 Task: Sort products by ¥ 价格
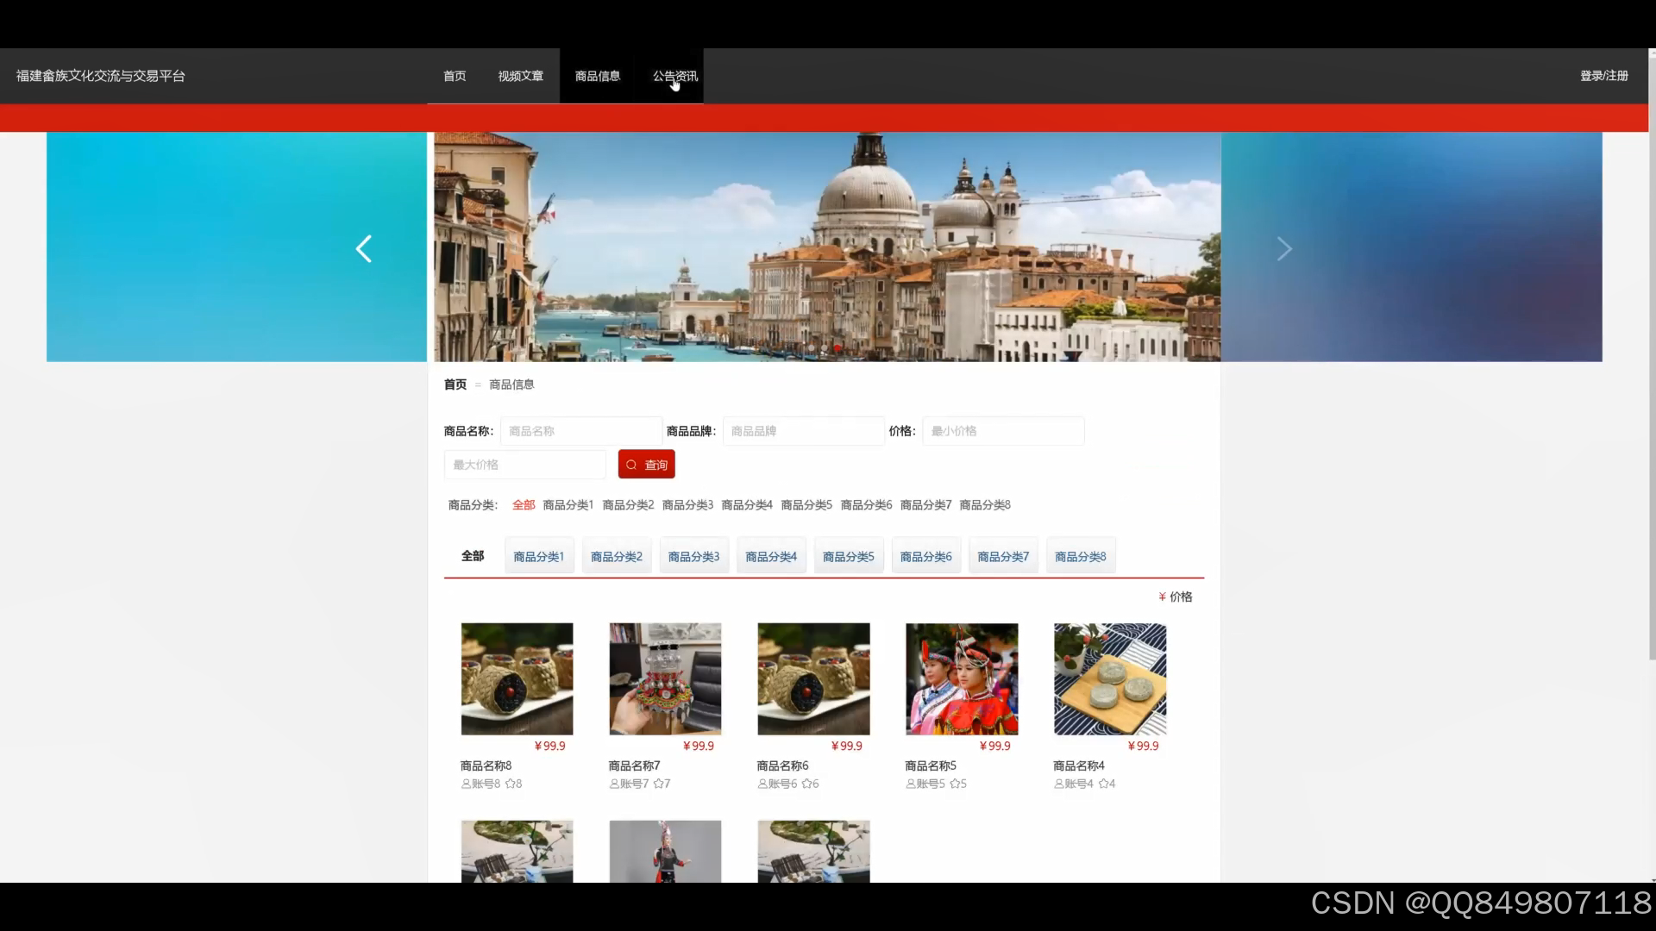point(1175,597)
